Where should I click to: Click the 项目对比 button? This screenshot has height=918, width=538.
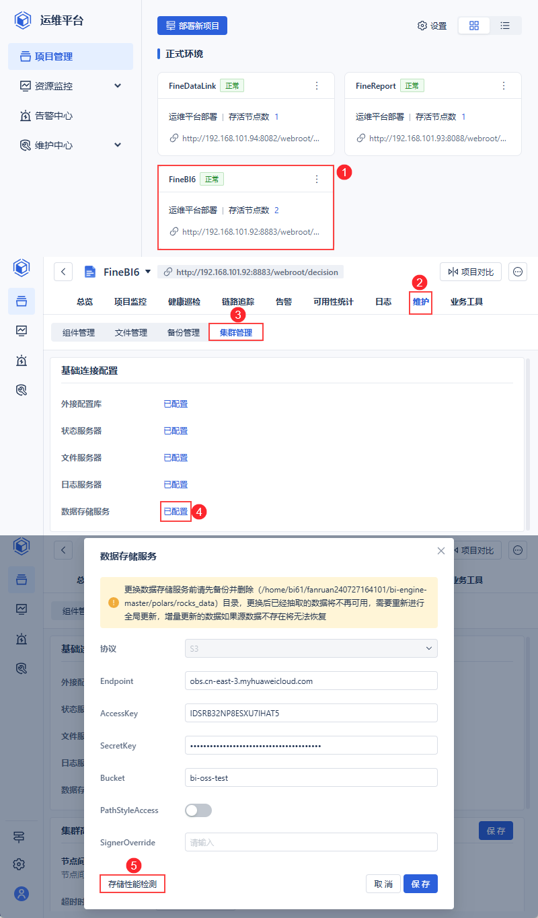(471, 272)
